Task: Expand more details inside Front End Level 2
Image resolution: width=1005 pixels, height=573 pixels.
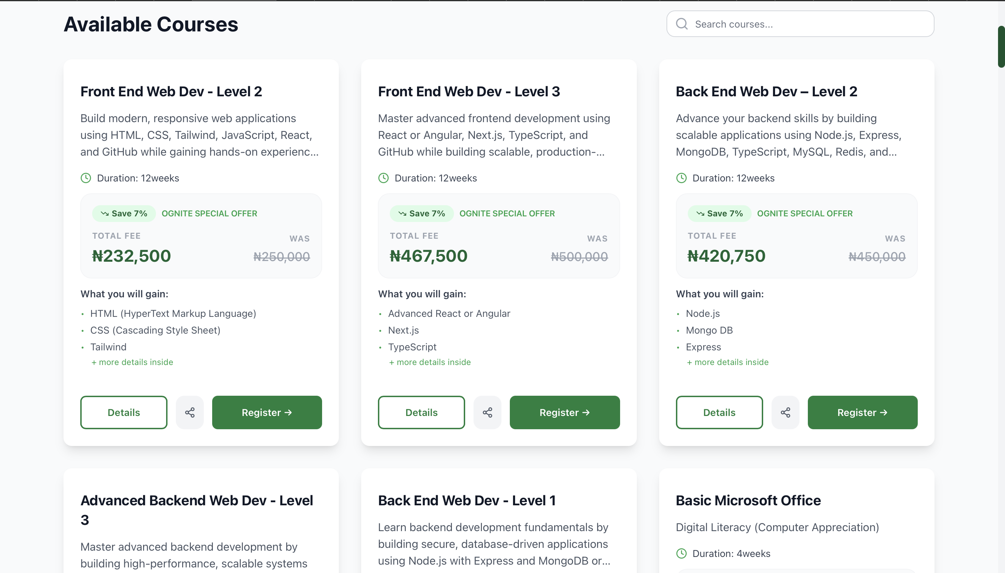Action: coord(132,362)
